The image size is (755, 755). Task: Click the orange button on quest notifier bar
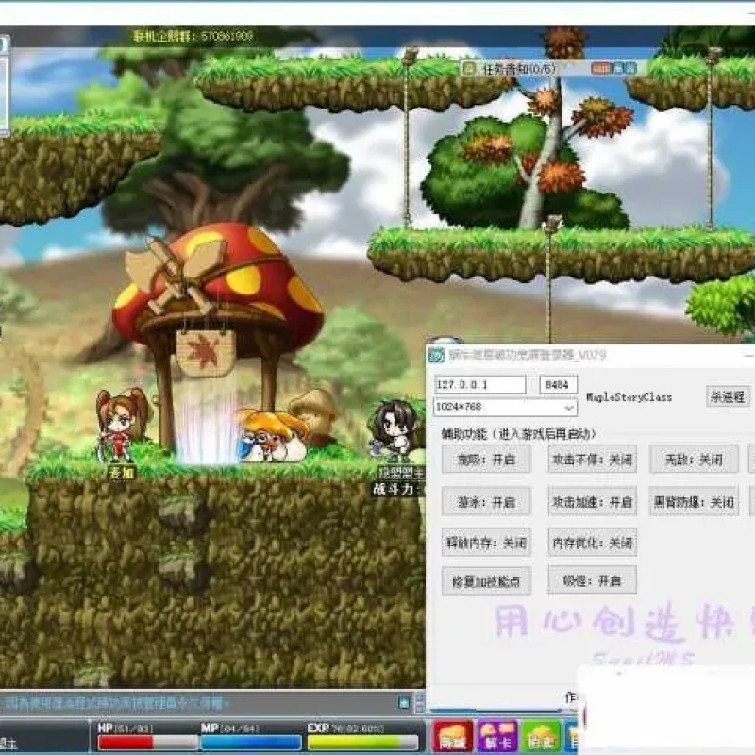click(x=601, y=68)
